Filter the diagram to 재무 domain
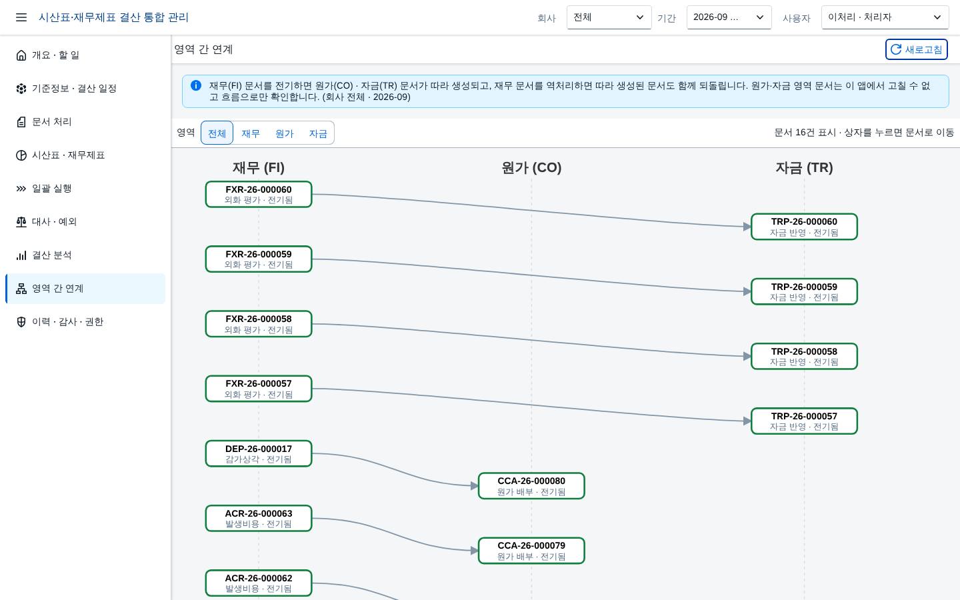The image size is (960, 600). click(x=251, y=133)
